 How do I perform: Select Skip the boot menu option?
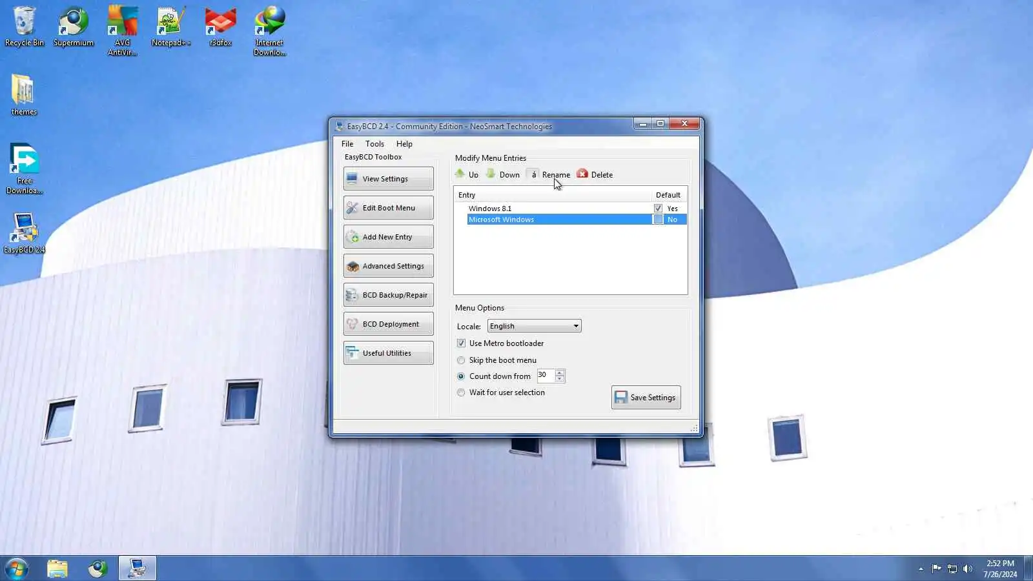[461, 360]
